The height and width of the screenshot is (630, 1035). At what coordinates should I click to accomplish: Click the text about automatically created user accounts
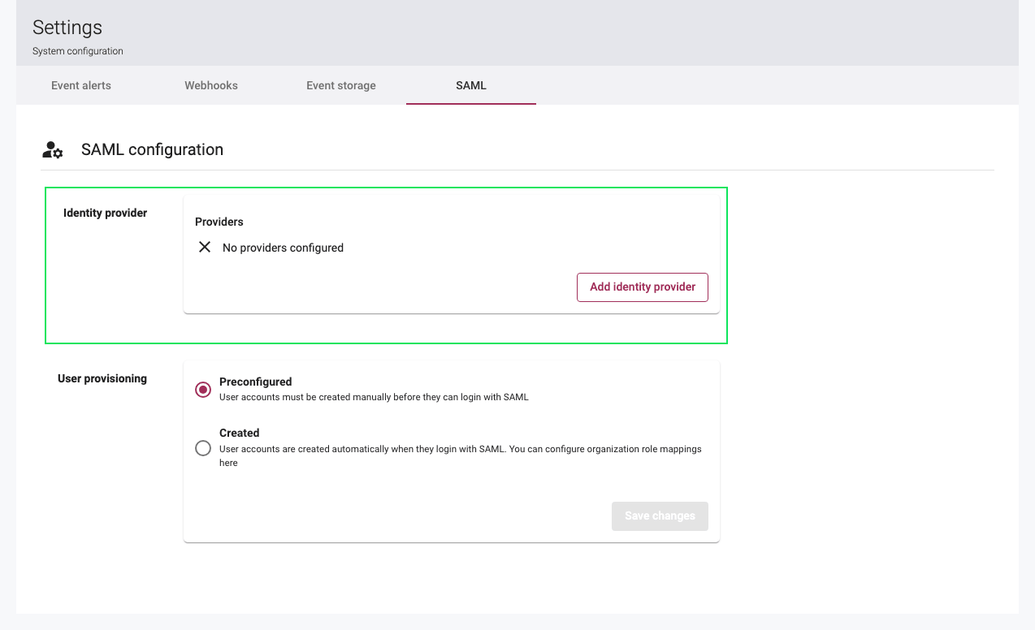(x=461, y=455)
